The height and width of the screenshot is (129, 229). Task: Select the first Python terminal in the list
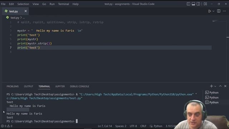(212, 92)
